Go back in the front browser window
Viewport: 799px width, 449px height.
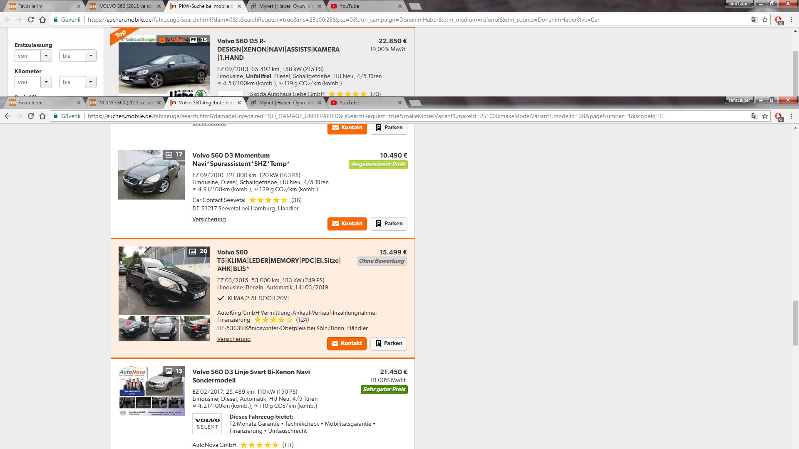[x=7, y=116]
